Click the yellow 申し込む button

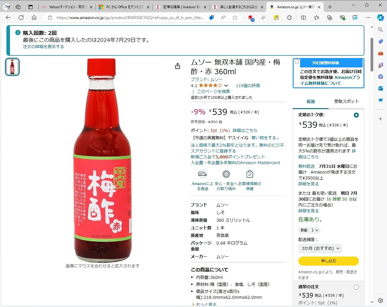click(x=328, y=261)
